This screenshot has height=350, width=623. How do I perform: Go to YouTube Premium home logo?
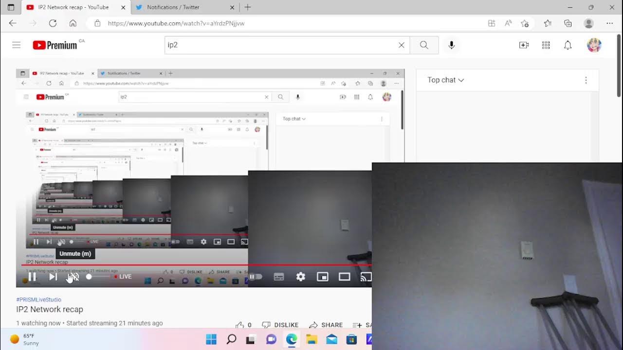(55, 45)
